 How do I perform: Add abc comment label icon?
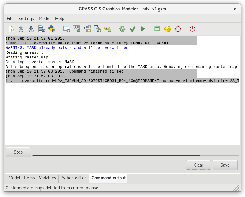pos(108,29)
